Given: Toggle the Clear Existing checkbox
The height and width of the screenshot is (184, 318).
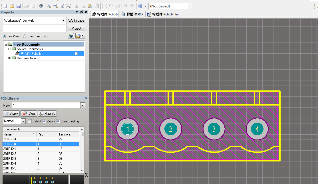Looking at the screenshot, I should [58, 121].
